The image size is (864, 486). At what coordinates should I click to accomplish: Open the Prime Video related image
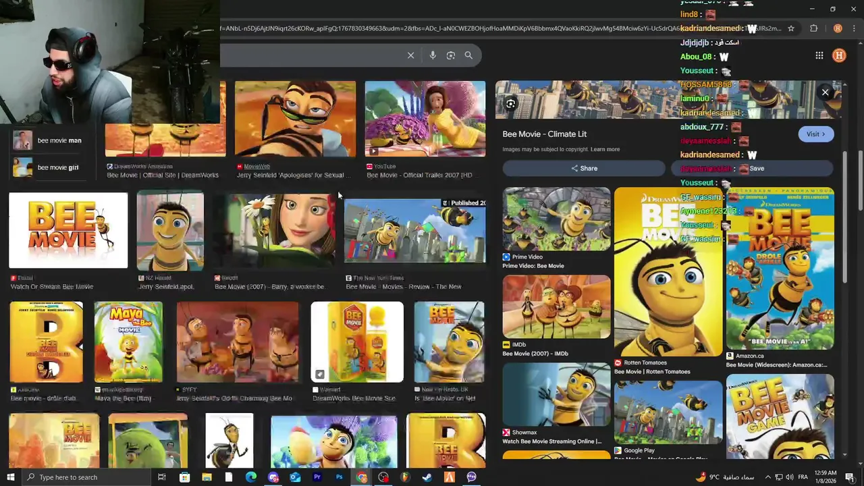click(x=556, y=219)
